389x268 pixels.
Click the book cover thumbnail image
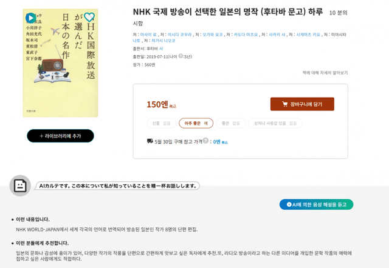[60, 62]
